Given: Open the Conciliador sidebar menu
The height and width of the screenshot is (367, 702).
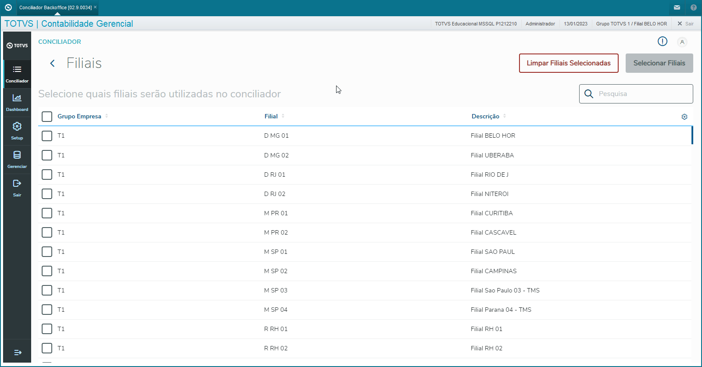Looking at the screenshot, I should 17,74.
